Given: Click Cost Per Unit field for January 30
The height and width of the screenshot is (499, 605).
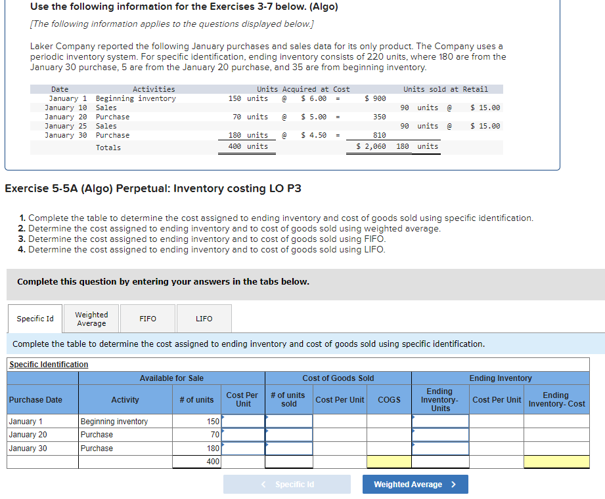Looking at the screenshot, I should tap(243, 449).
